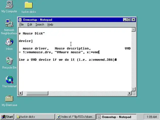This screenshot has height=120, width=160.
Task: Click the "VMware mouse" quoted text
Action: point(69,52)
